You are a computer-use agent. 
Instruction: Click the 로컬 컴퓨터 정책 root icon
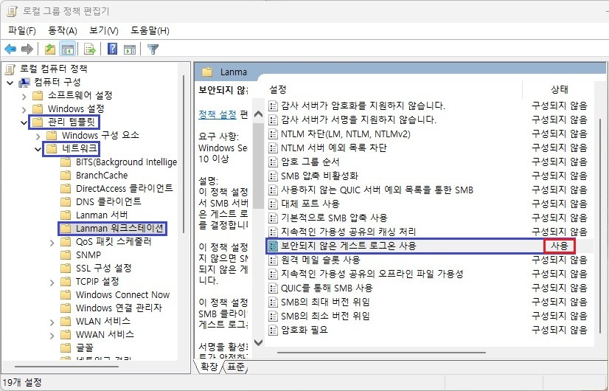[10, 69]
